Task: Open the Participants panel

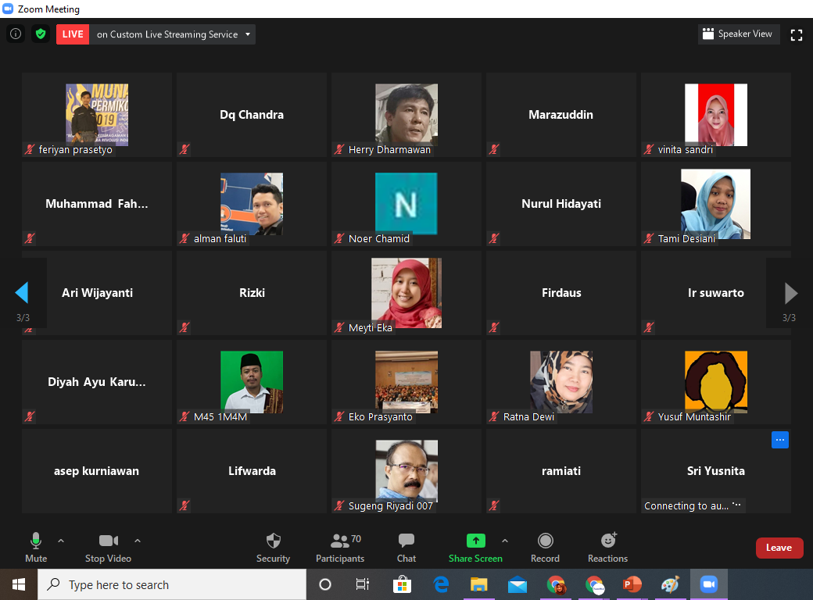Action: pos(340,547)
